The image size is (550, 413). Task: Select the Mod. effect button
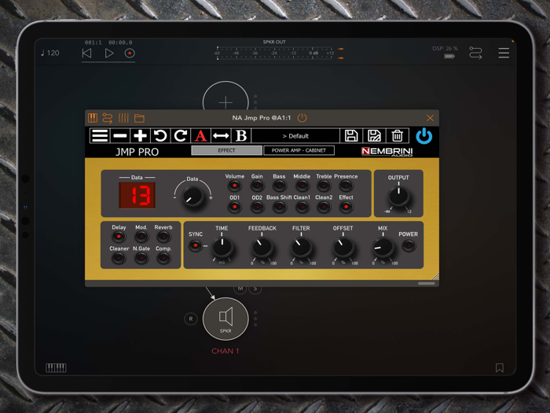pos(141,237)
